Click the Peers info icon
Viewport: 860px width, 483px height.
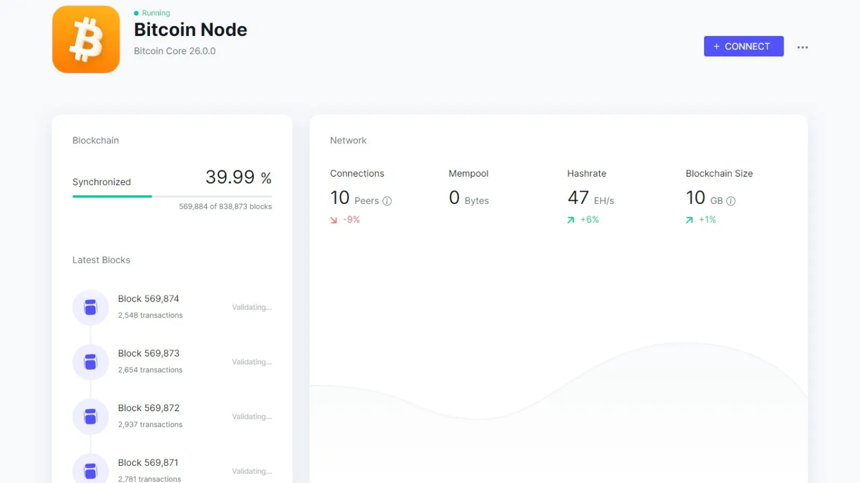(387, 201)
